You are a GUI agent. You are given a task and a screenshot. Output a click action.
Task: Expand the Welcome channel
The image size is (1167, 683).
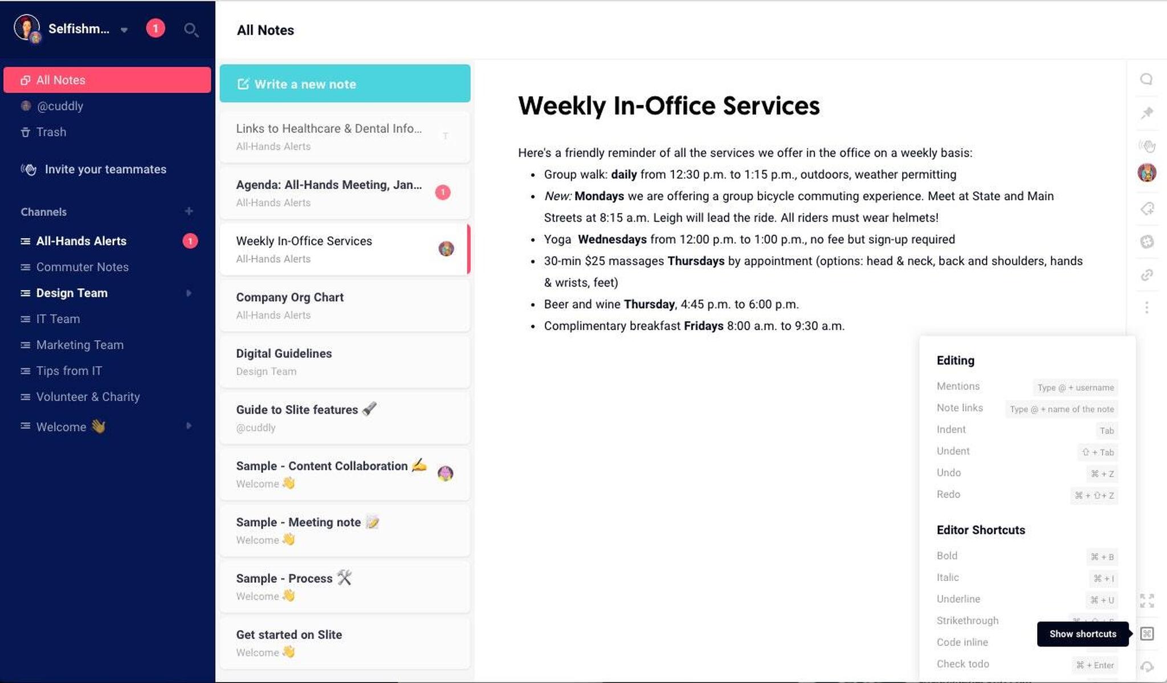point(189,426)
